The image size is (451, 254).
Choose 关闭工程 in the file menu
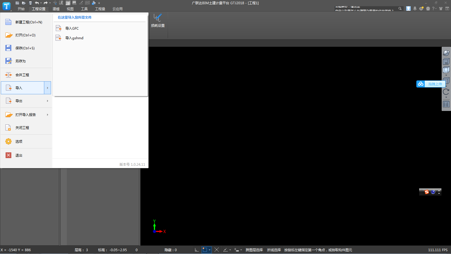(26, 128)
